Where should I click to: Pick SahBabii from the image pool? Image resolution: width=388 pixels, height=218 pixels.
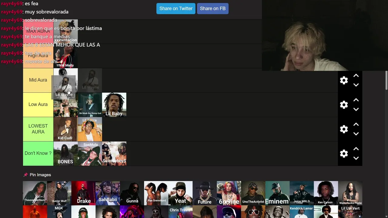coord(108,193)
